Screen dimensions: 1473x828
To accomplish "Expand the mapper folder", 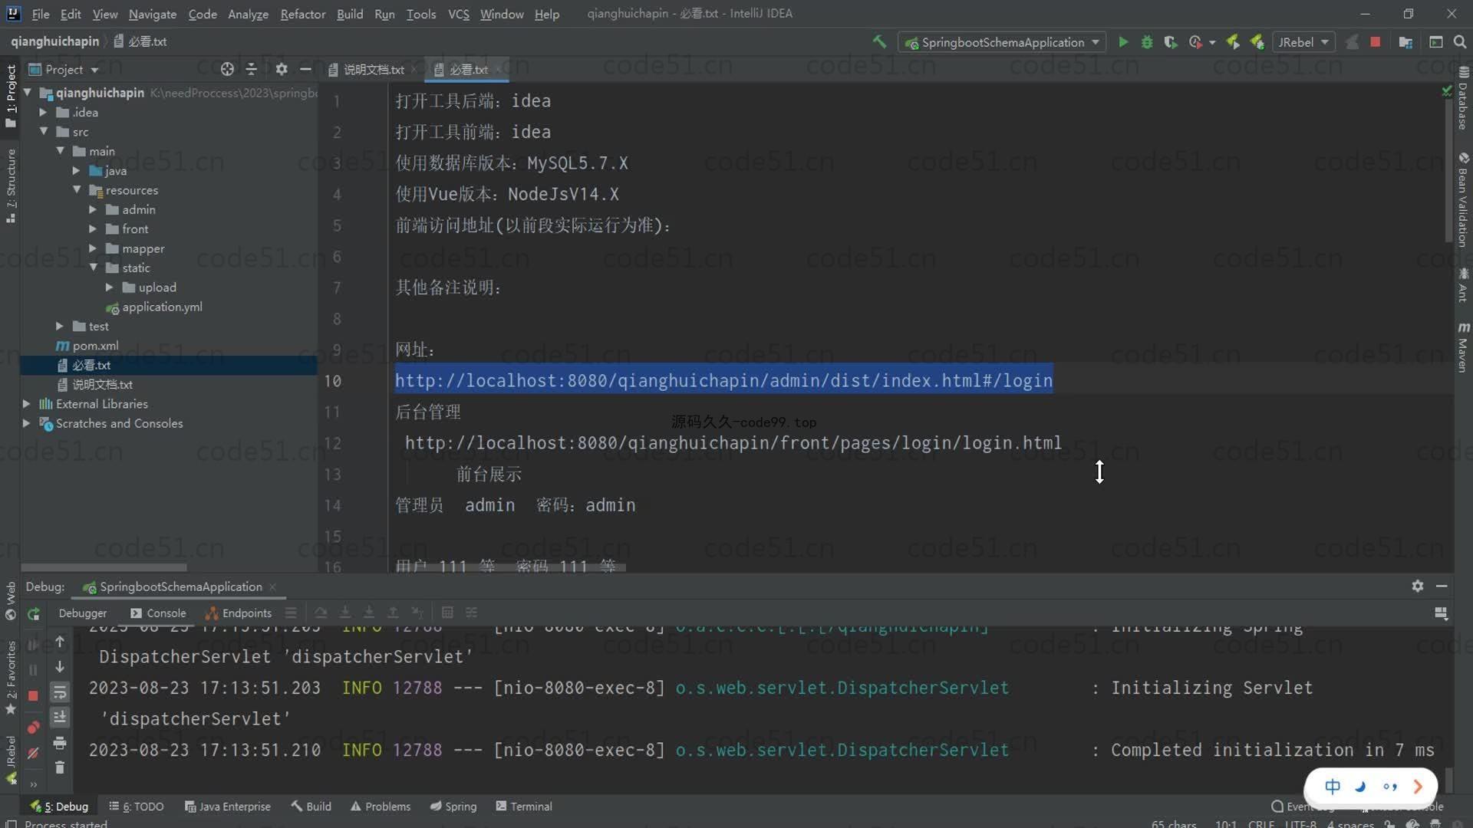I will pos(93,248).
